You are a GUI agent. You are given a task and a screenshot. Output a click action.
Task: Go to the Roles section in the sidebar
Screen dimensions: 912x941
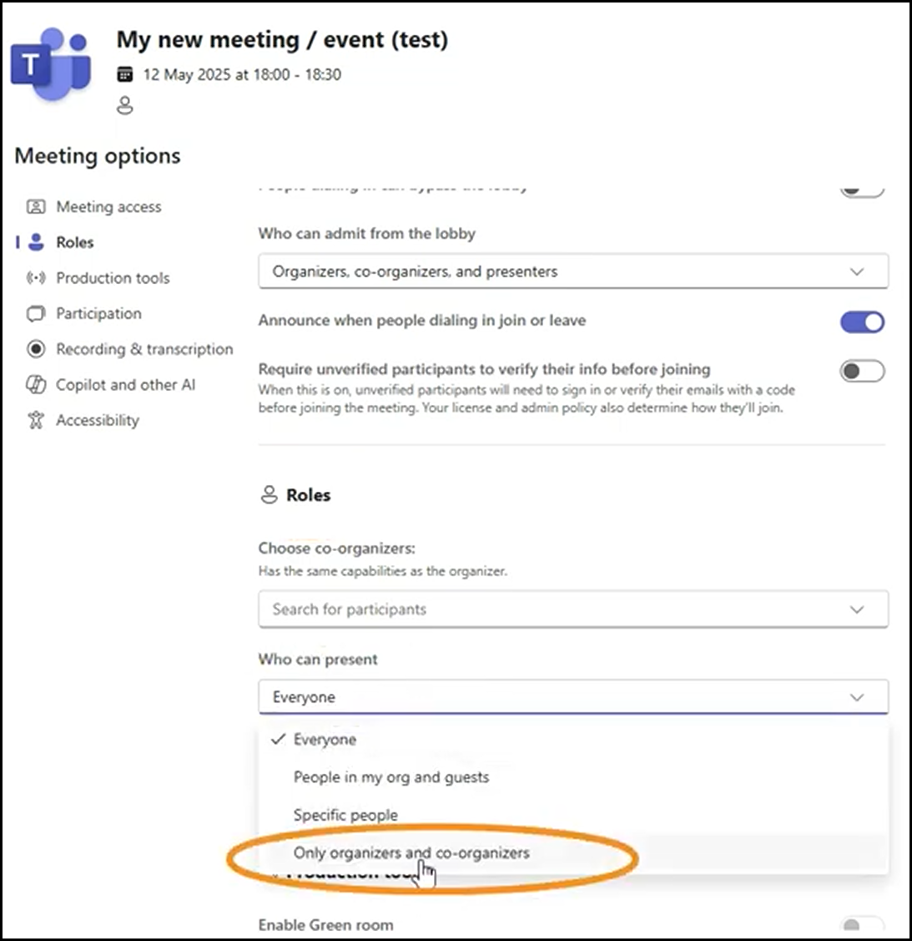tap(75, 242)
